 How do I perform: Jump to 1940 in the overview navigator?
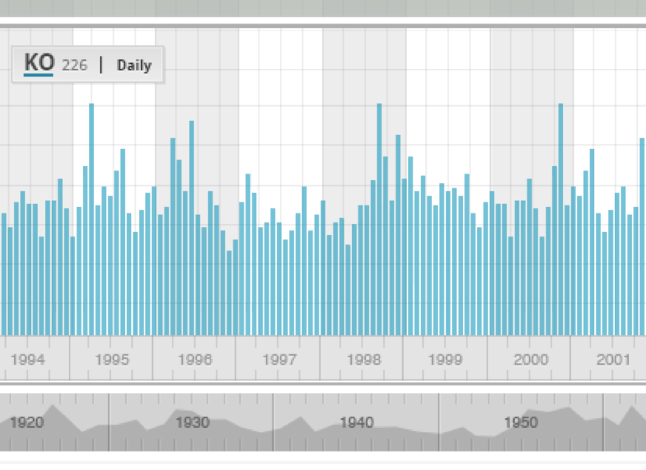[x=356, y=423]
